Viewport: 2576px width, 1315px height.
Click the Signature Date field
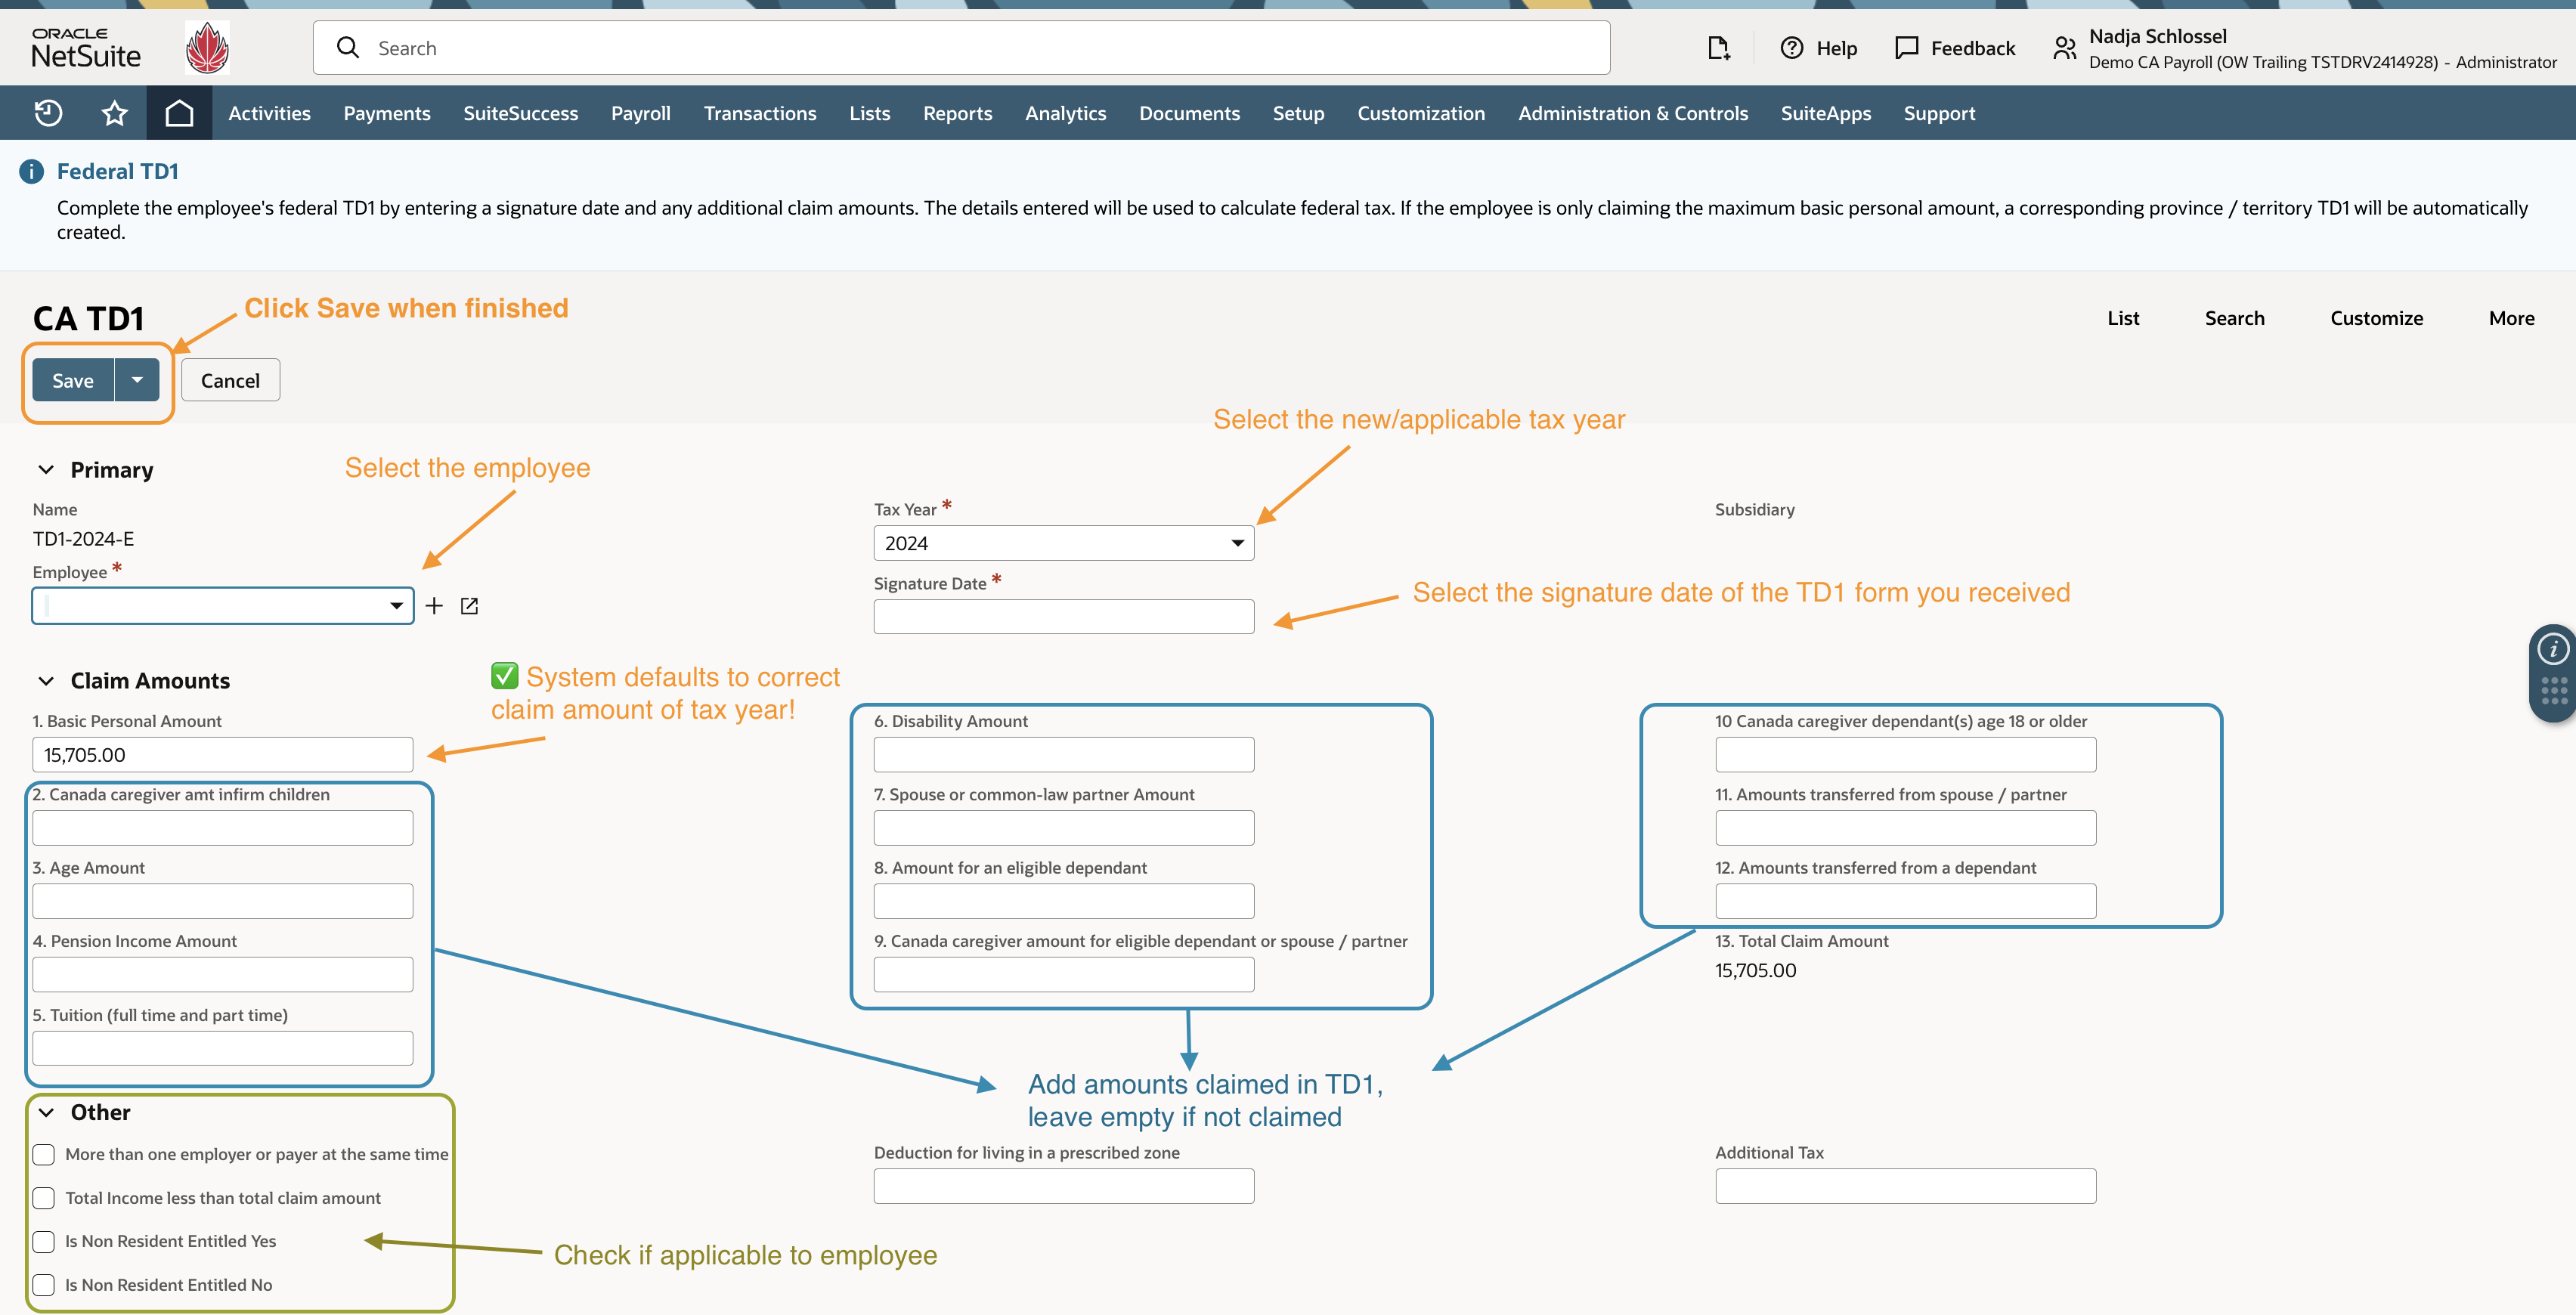[1064, 617]
